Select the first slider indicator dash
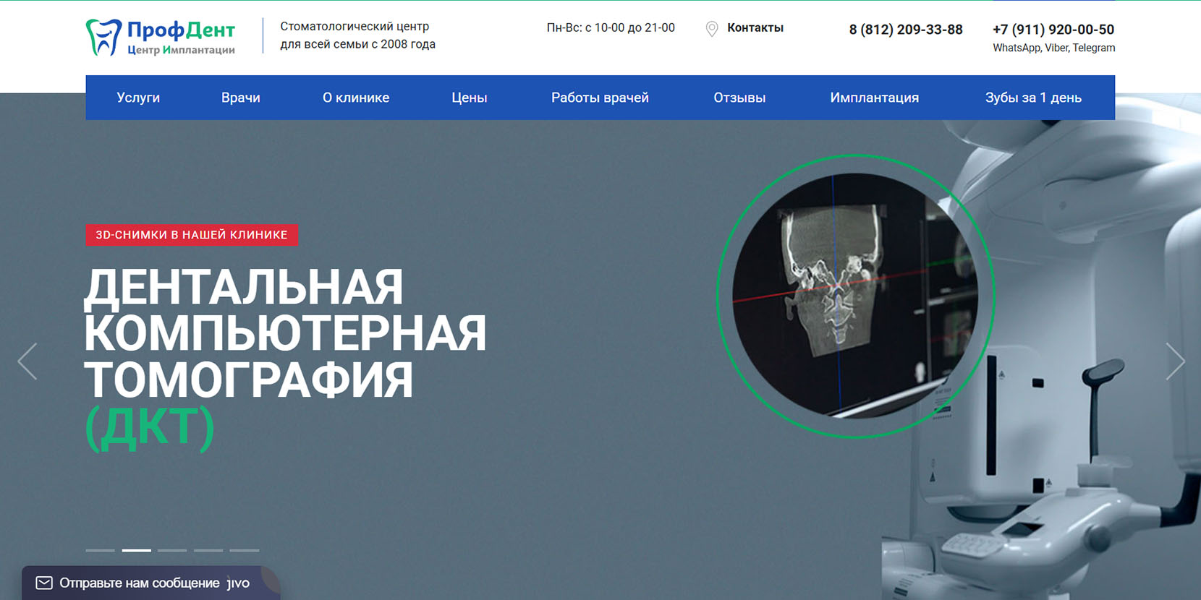 [100, 550]
